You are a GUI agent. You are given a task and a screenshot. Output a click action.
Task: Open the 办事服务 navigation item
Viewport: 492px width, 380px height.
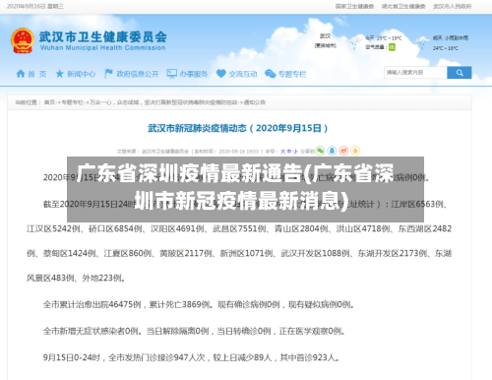[194, 74]
